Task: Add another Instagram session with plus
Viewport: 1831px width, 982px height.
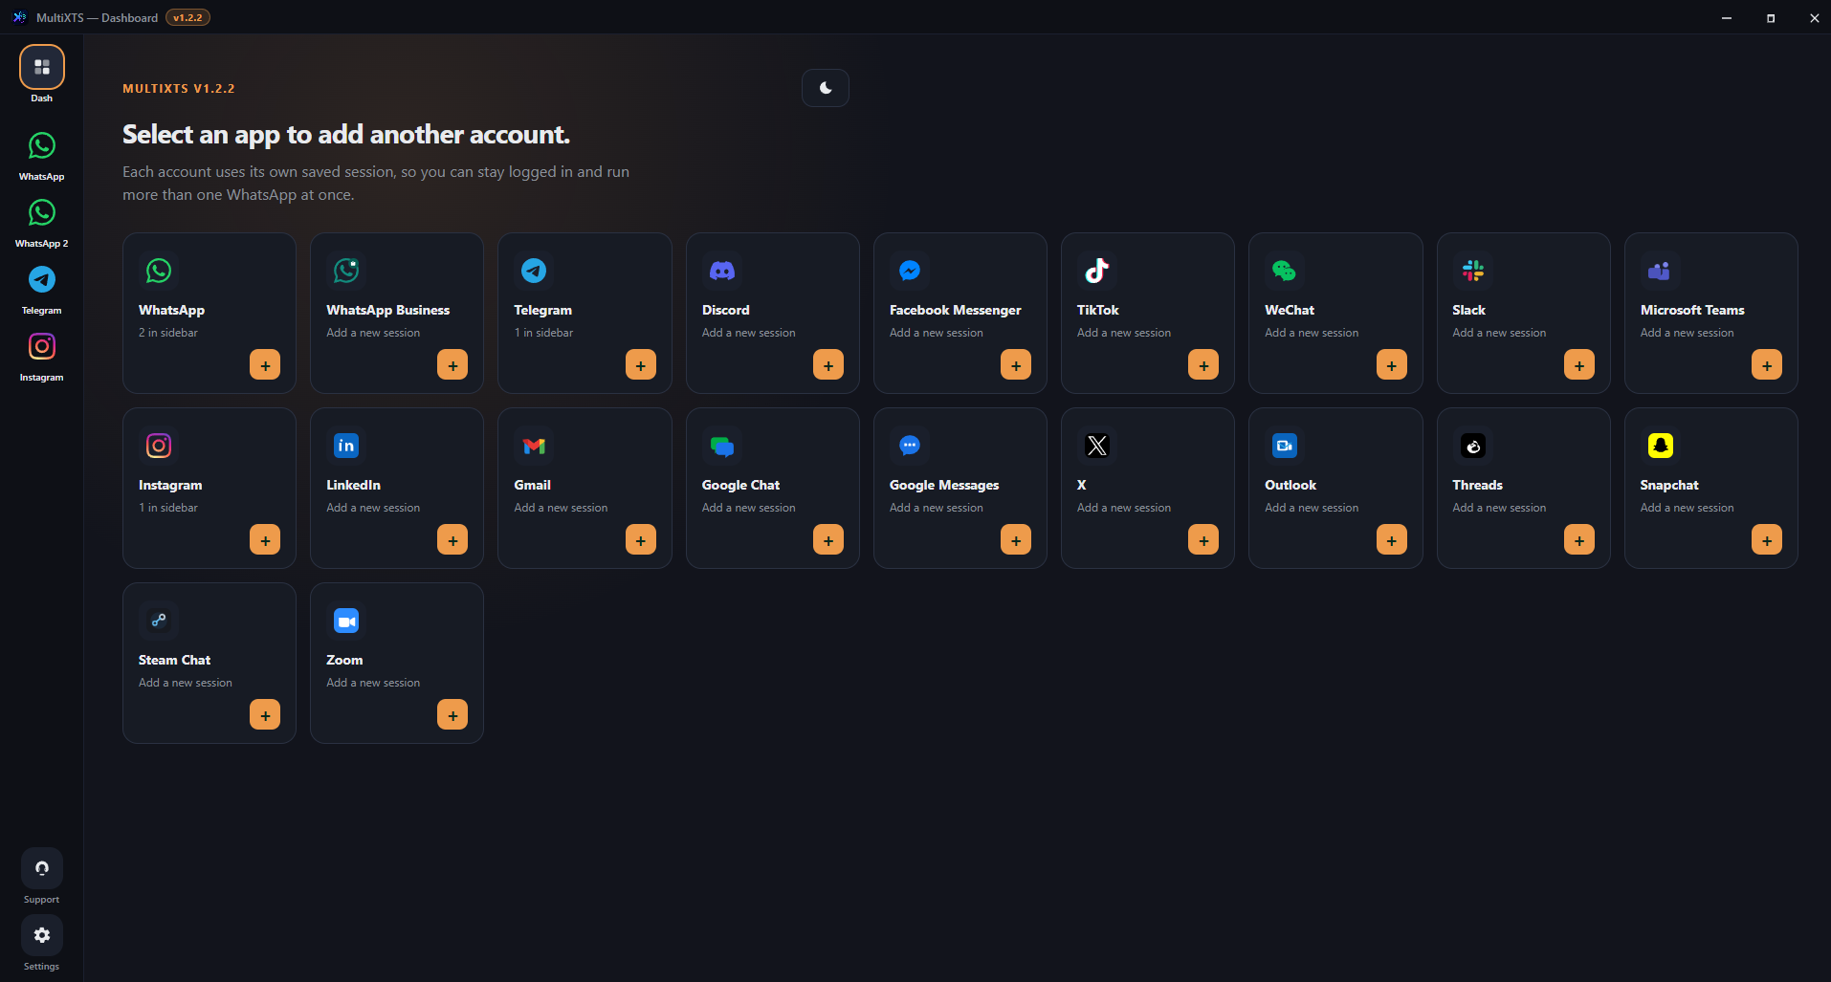Action: coord(265,539)
